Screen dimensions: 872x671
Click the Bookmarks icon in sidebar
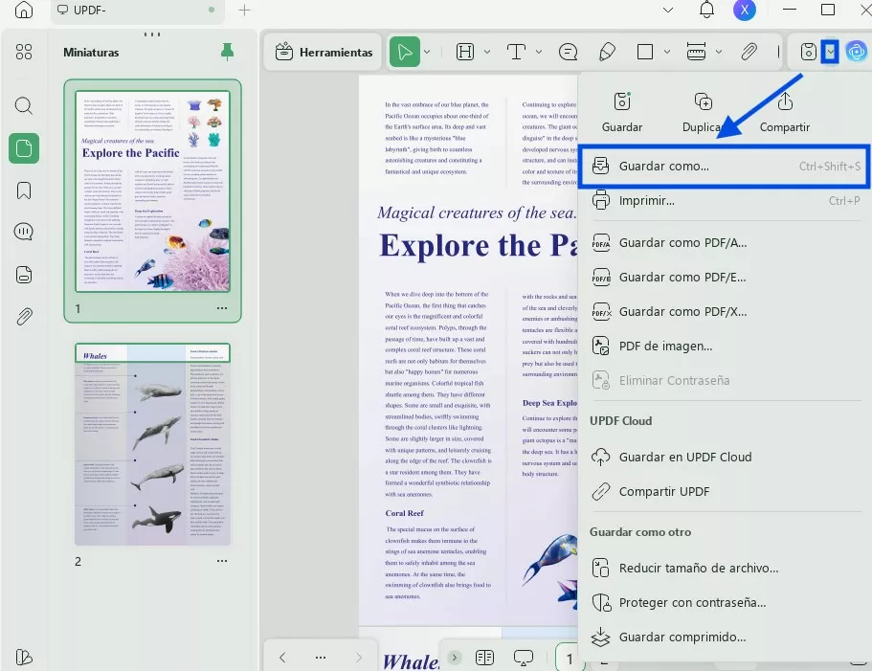click(x=24, y=190)
